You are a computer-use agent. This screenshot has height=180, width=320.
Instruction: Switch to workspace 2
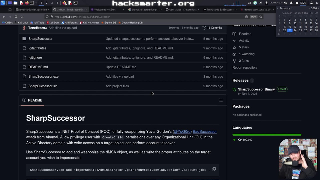point(46,3)
